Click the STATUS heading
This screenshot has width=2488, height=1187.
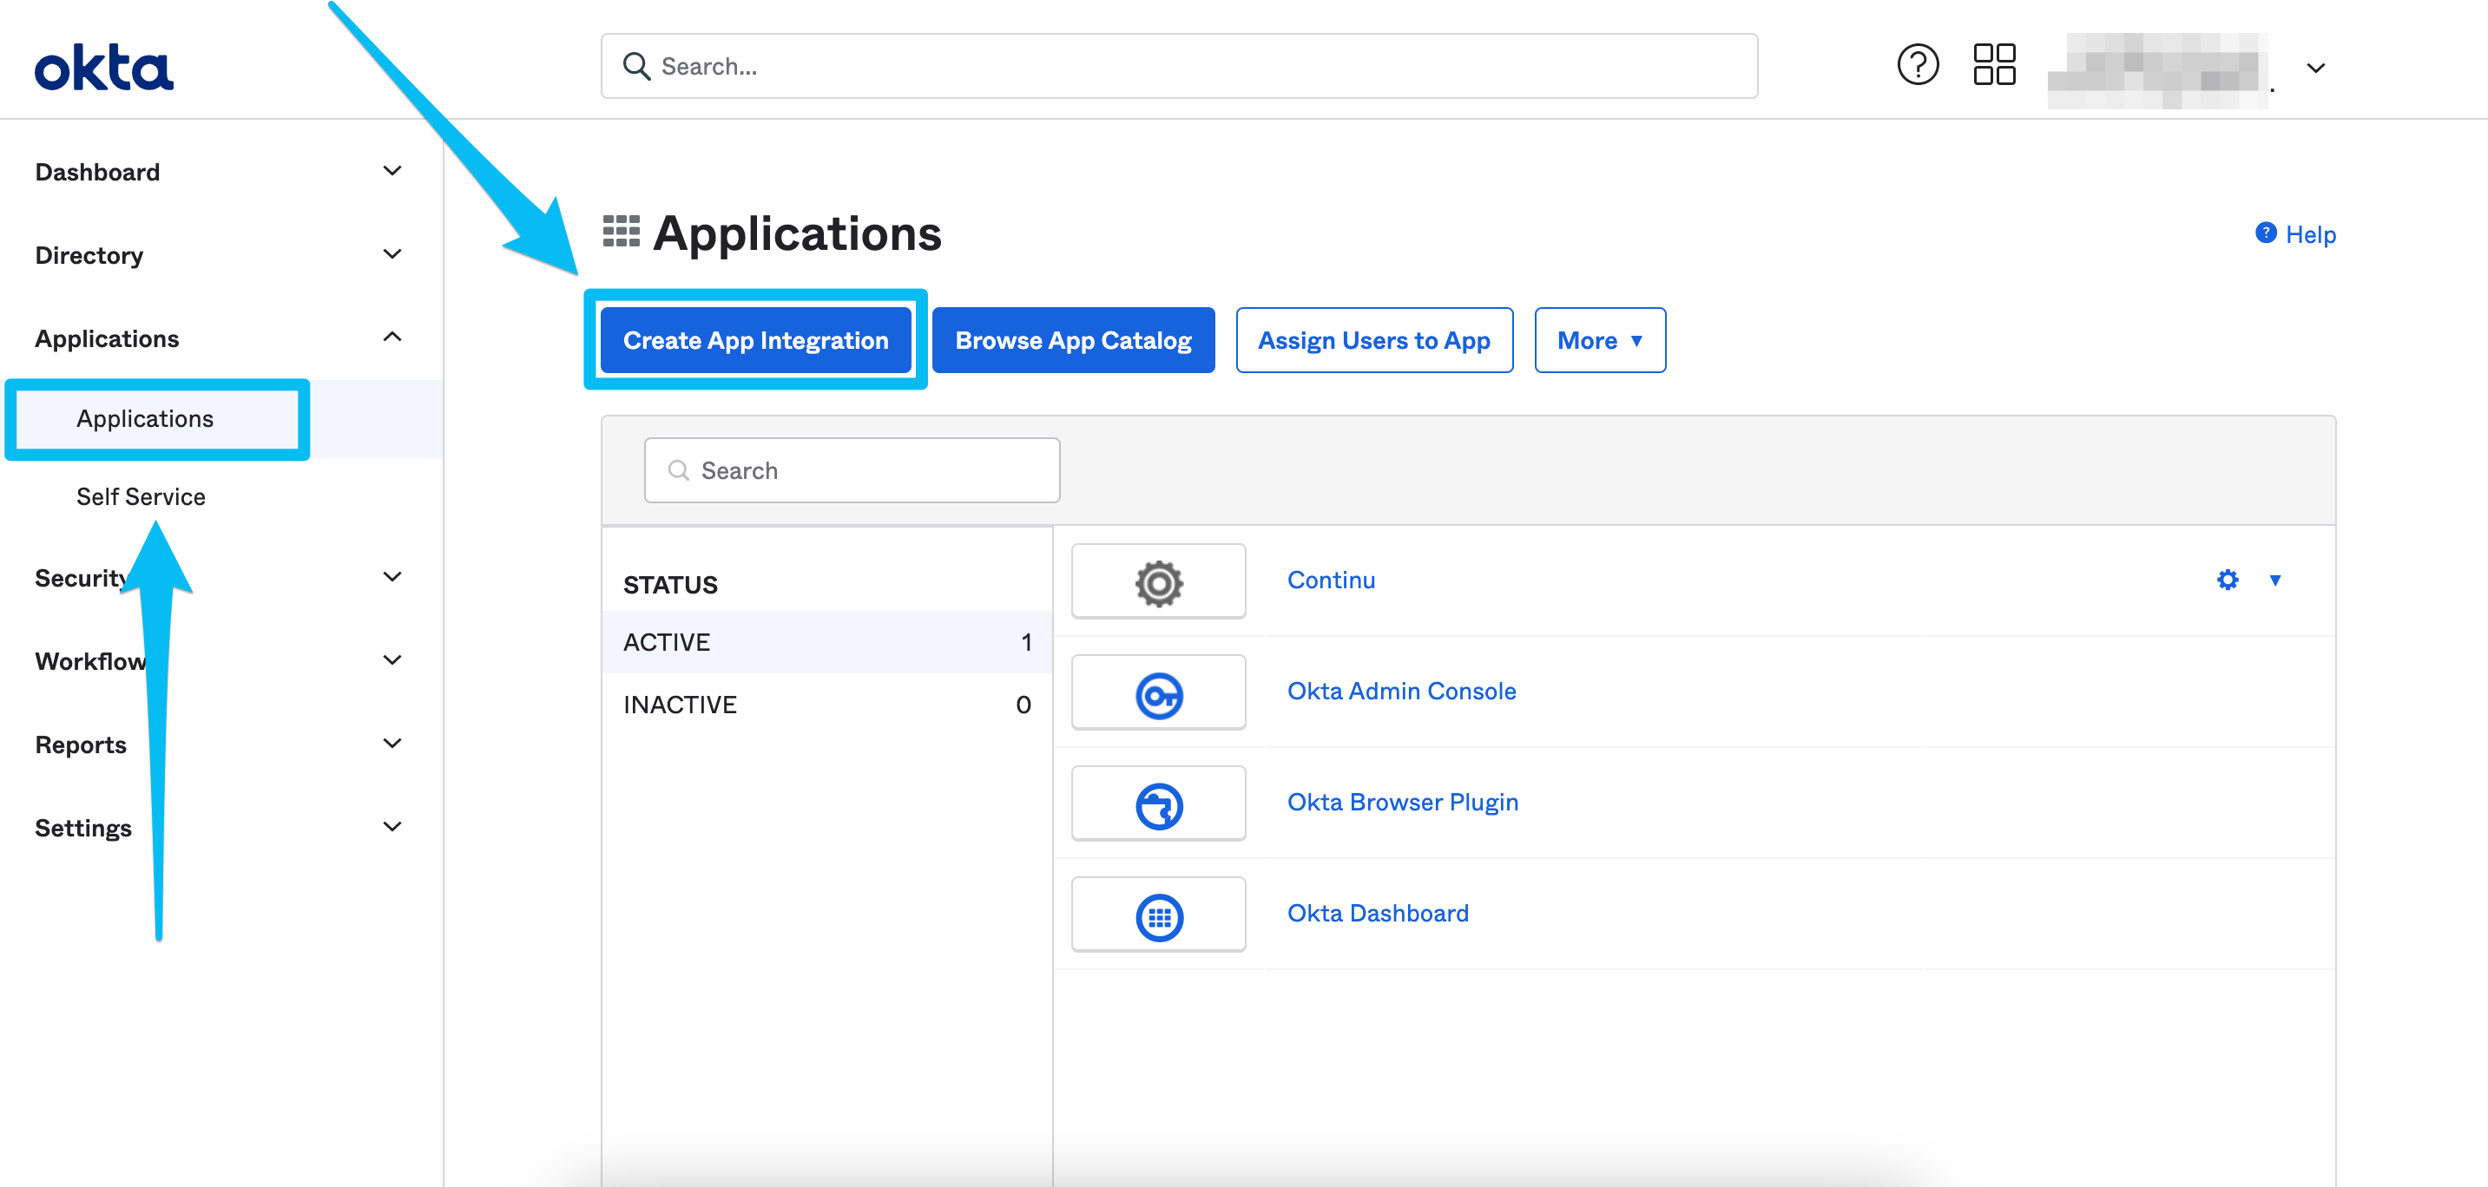pyautogui.click(x=670, y=585)
